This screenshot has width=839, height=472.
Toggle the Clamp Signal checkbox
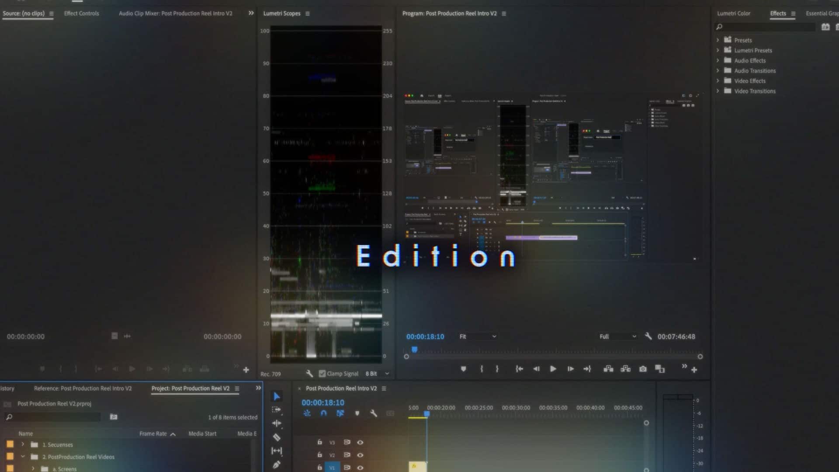(322, 374)
